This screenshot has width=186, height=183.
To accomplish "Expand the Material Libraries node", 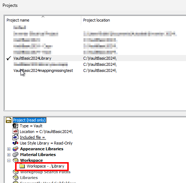I will pyautogui.click(x=9, y=155).
